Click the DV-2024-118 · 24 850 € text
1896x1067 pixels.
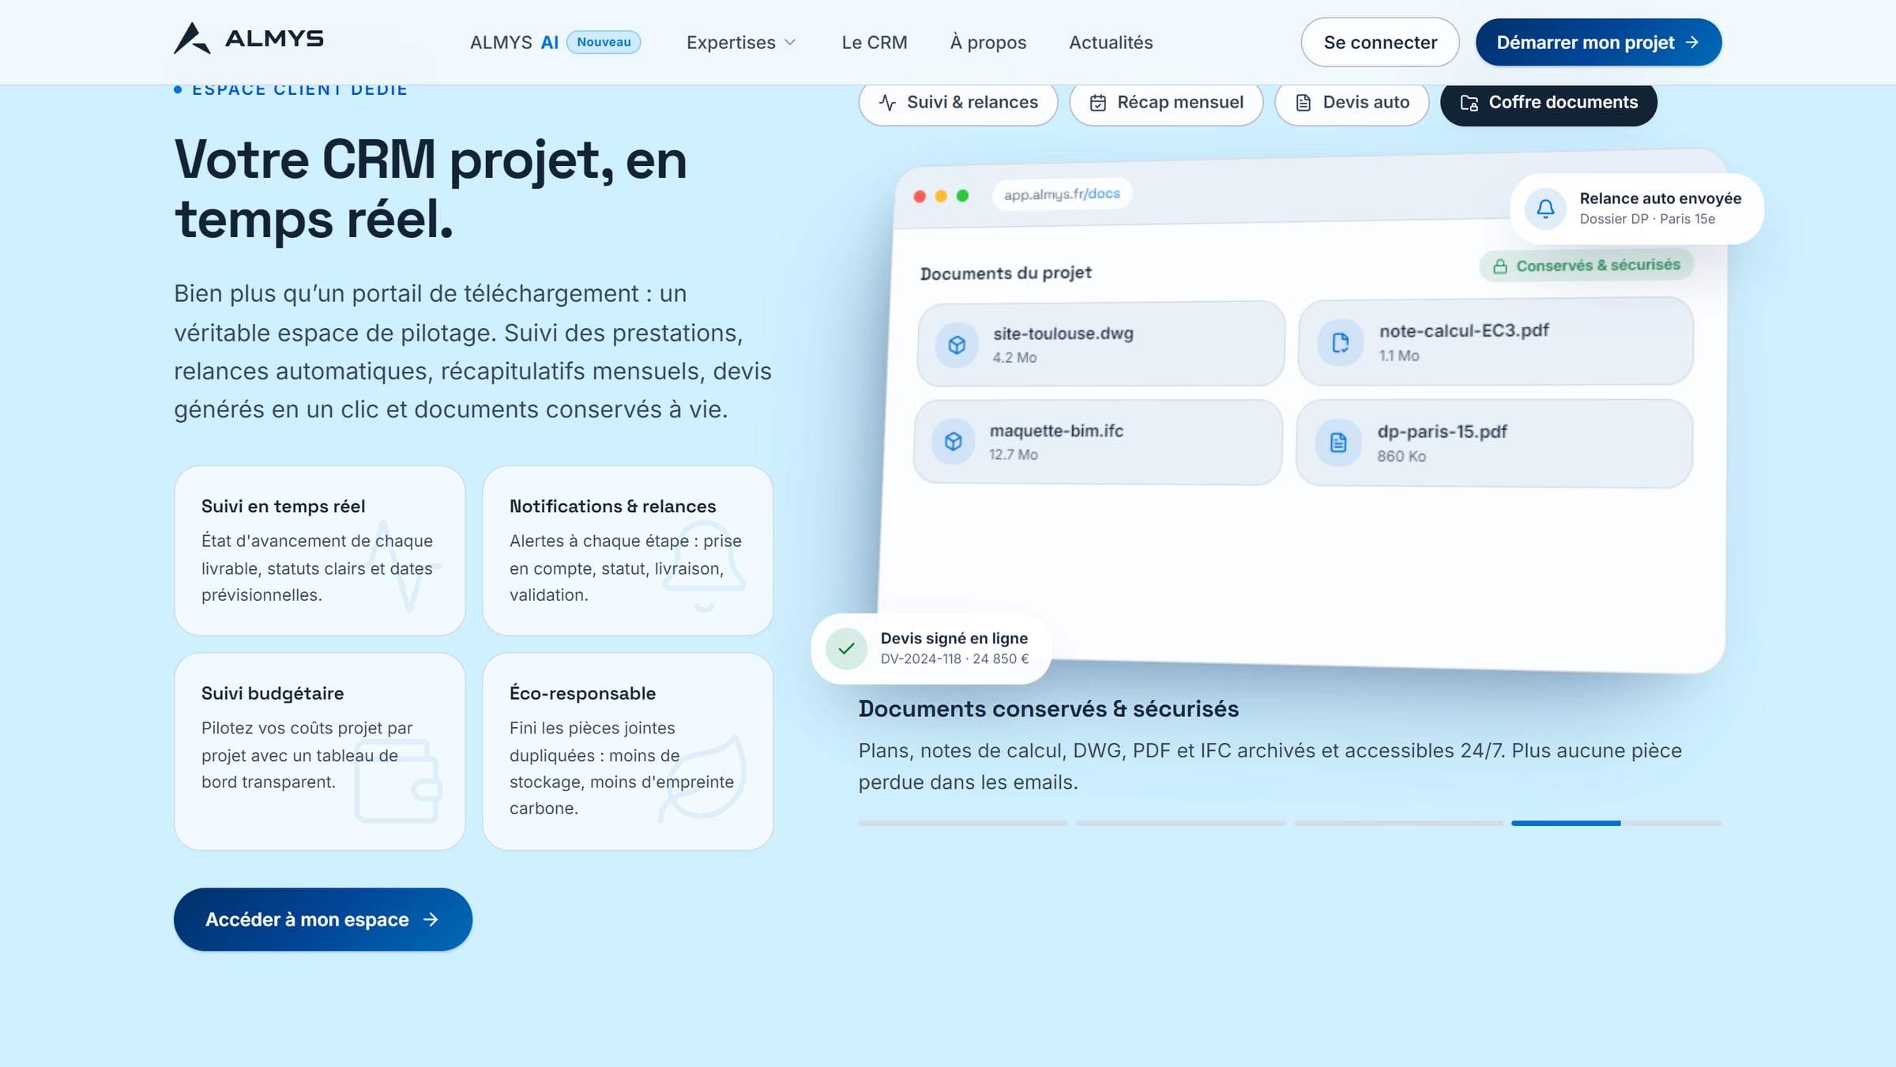[x=954, y=658]
